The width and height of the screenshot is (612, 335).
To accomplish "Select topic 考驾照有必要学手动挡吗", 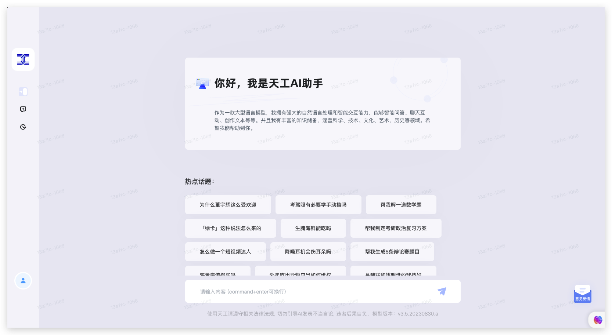I will click(x=318, y=205).
